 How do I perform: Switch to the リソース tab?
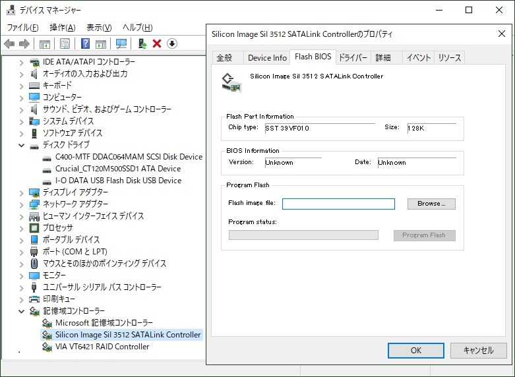tap(449, 58)
